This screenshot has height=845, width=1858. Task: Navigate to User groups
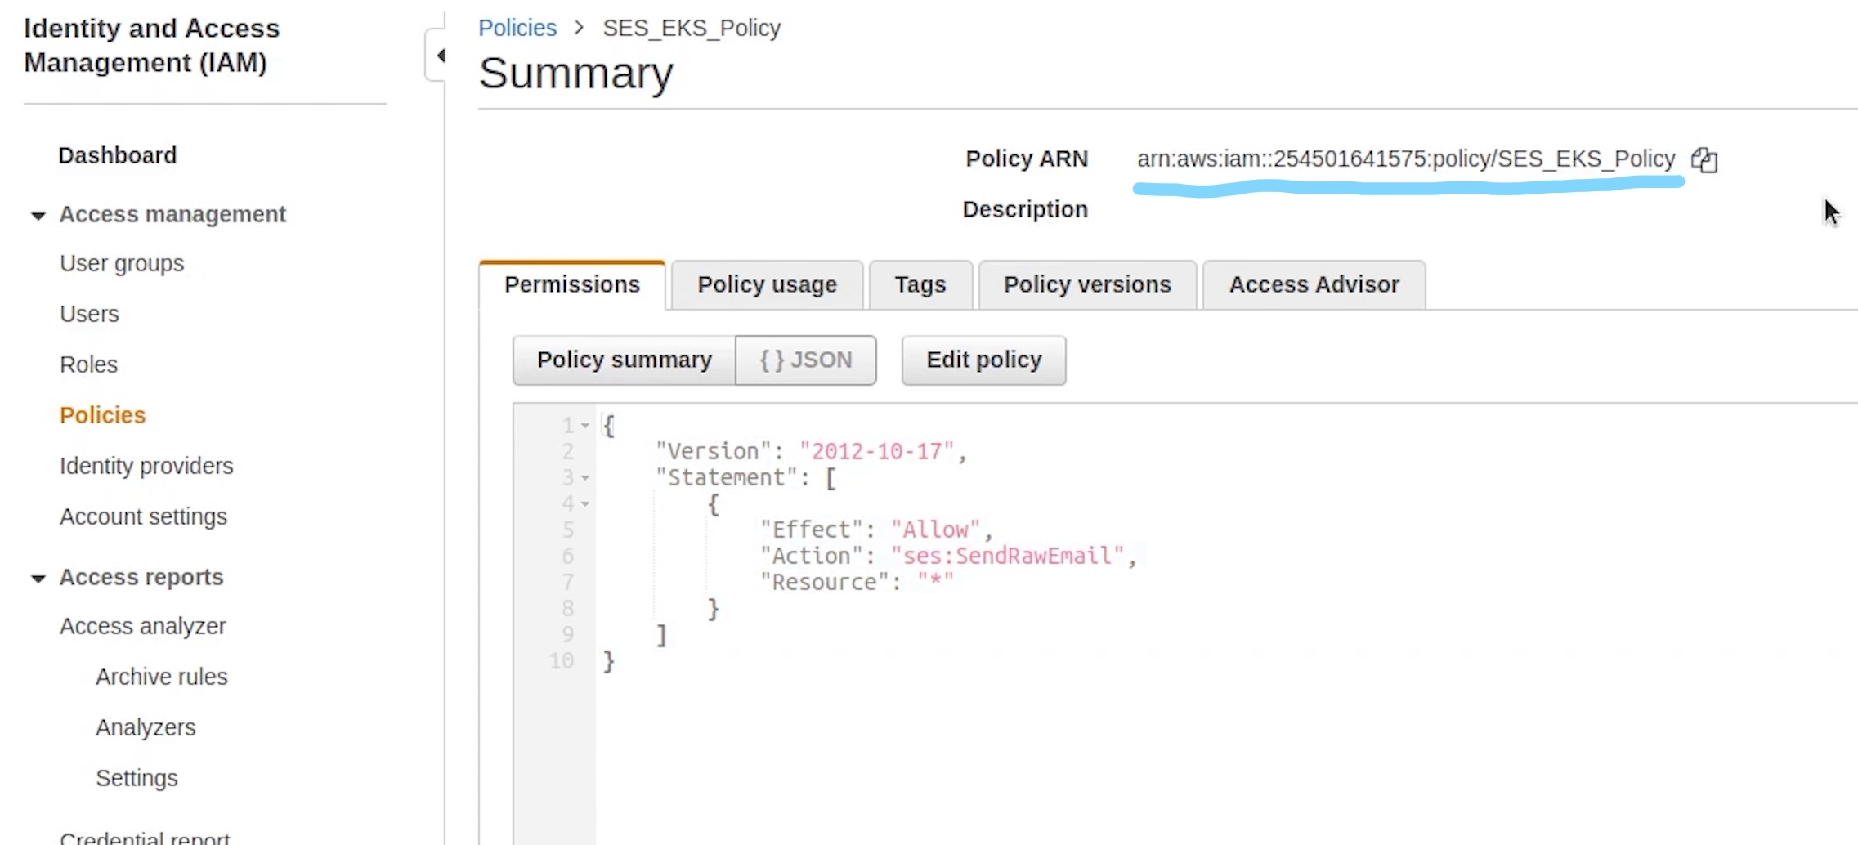coord(122,263)
